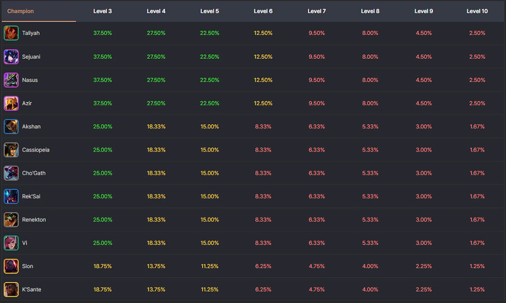This screenshot has height=303, width=506.
Task: Select the Level 8 column header
Action: (x=370, y=11)
